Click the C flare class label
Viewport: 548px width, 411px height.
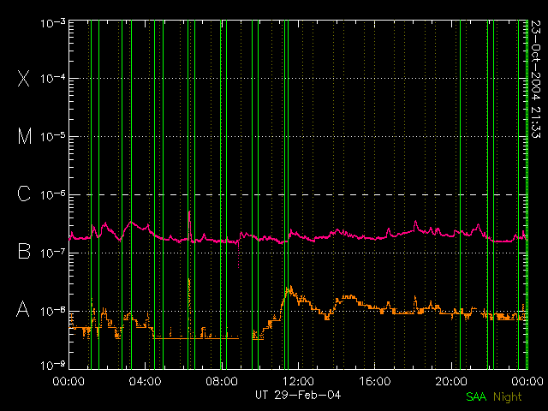(x=24, y=194)
